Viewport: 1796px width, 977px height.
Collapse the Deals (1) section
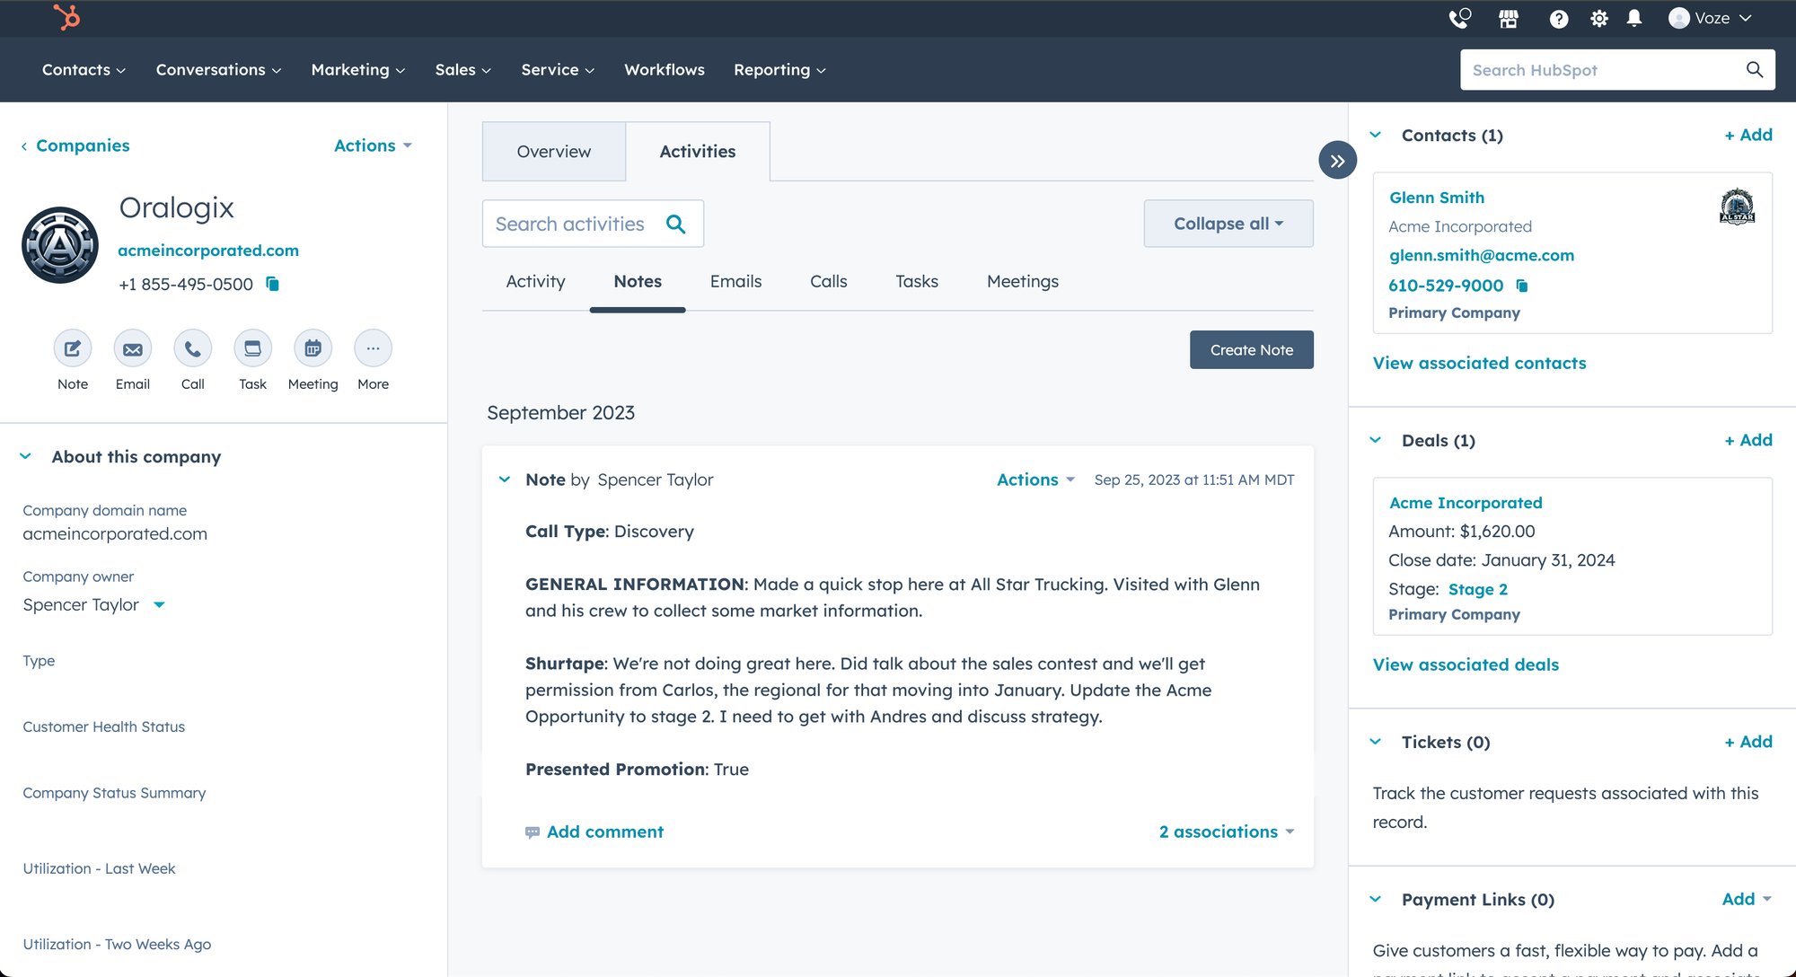pos(1376,440)
